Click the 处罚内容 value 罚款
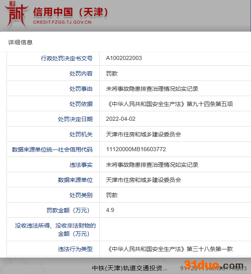The width and height of the screenshot is (251, 274). (x=112, y=74)
